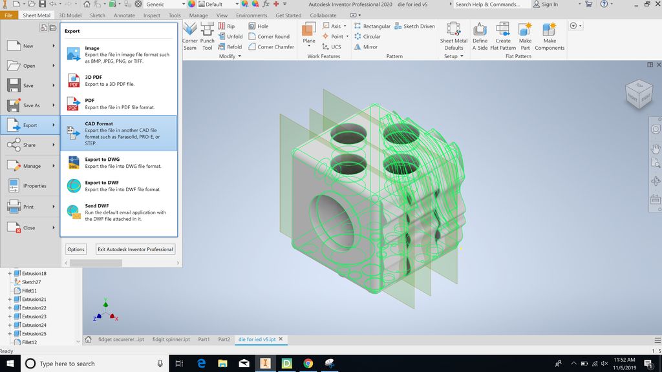This screenshot has height=372, width=662.
Task: Expand the Extrusion24 tree node
Action: [10, 325]
